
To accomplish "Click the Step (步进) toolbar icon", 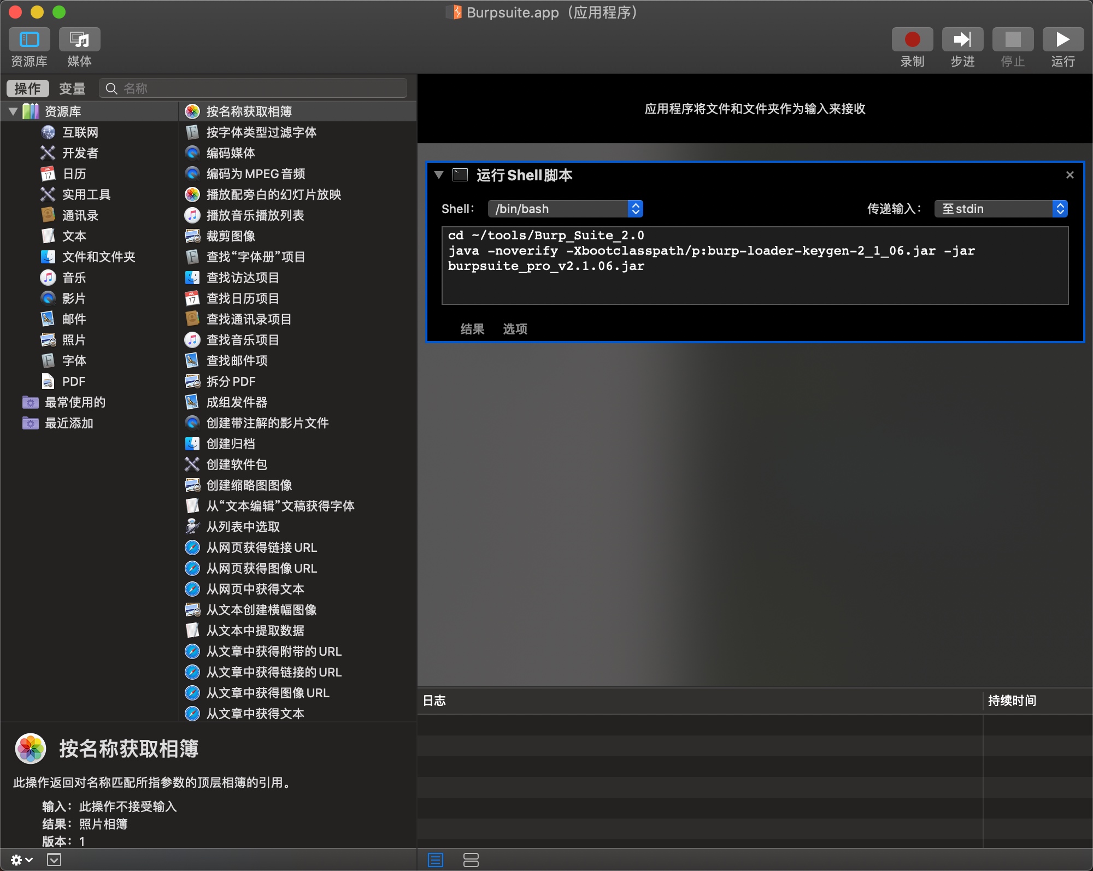I will tap(962, 40).
